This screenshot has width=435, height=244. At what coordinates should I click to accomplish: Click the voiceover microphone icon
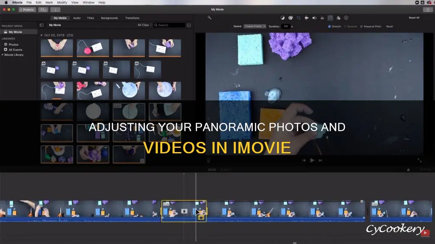pos(208,160)
